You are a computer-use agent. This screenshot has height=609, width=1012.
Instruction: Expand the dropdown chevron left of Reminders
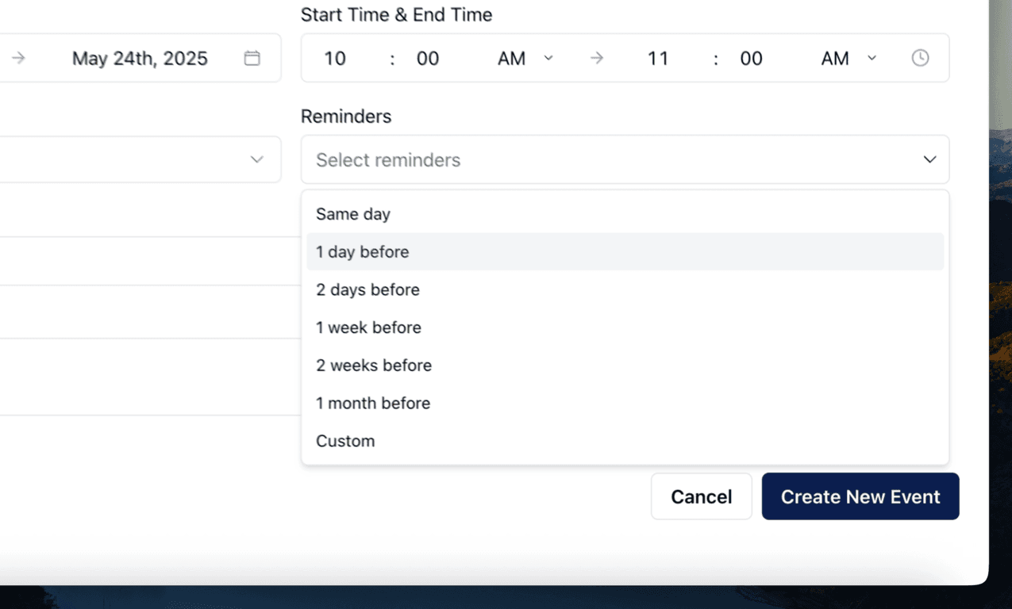[256, 159]
